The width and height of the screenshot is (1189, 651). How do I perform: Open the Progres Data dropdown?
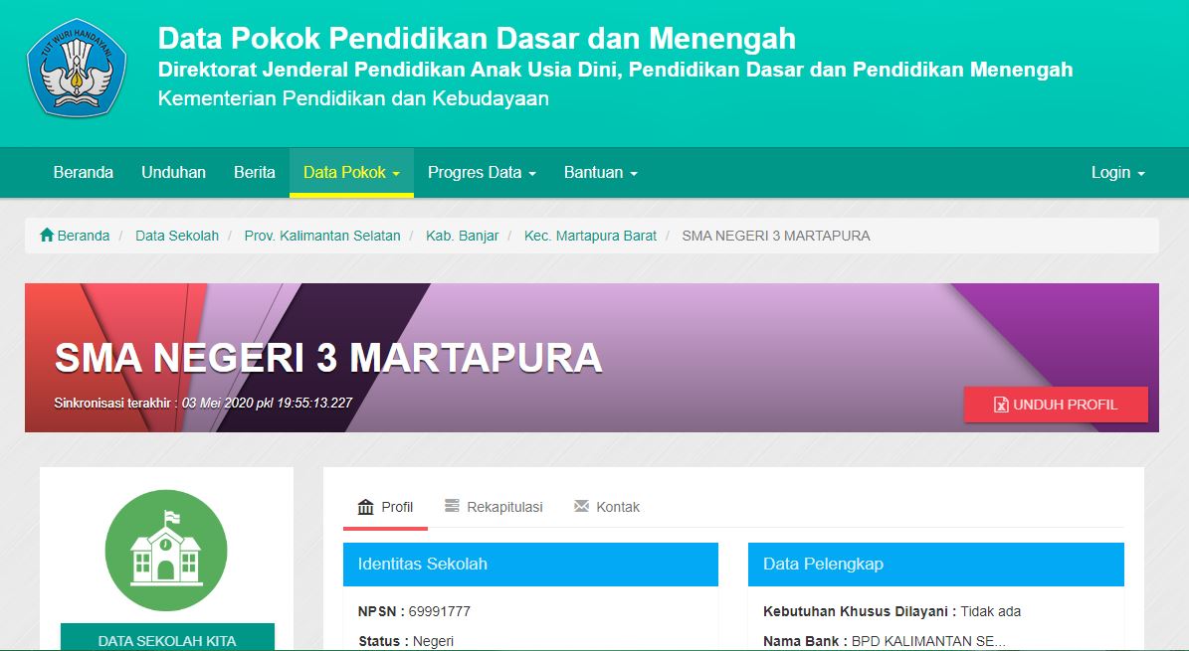coord(482,172)
